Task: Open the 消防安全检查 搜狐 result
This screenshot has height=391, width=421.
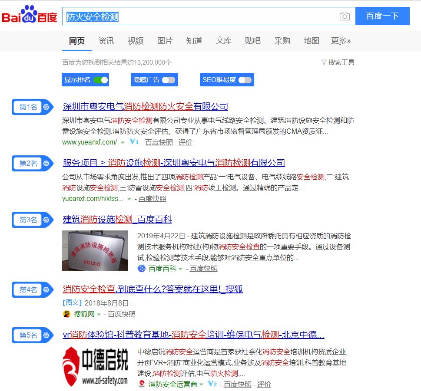Action: [x=153, y=289]
